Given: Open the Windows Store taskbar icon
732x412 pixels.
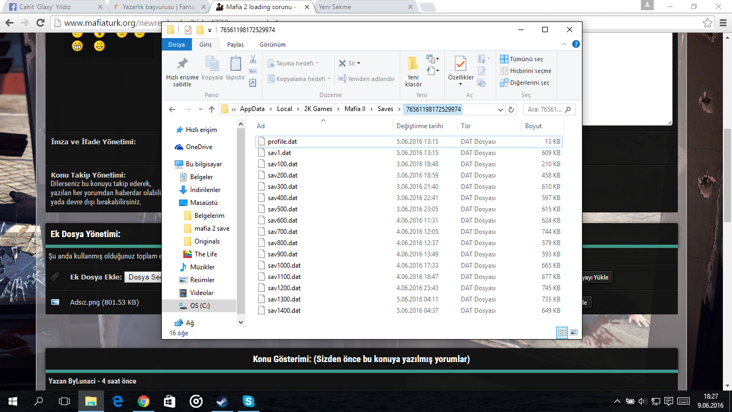Looking at the screenshot, I should pyautogui.click(x=169, y=401).
